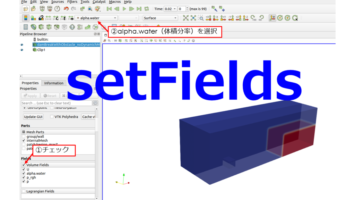This screenshot has width=355, height=200.
Task: Open the Surface representation dropdown
Action: point(176,18)
